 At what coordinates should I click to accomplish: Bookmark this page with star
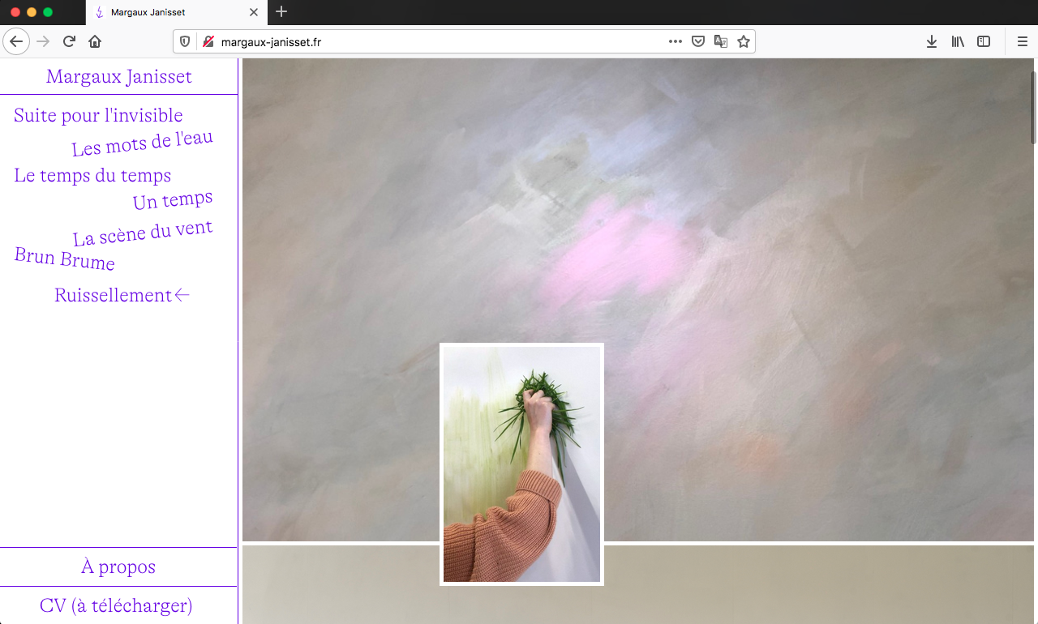click(744, 41)
